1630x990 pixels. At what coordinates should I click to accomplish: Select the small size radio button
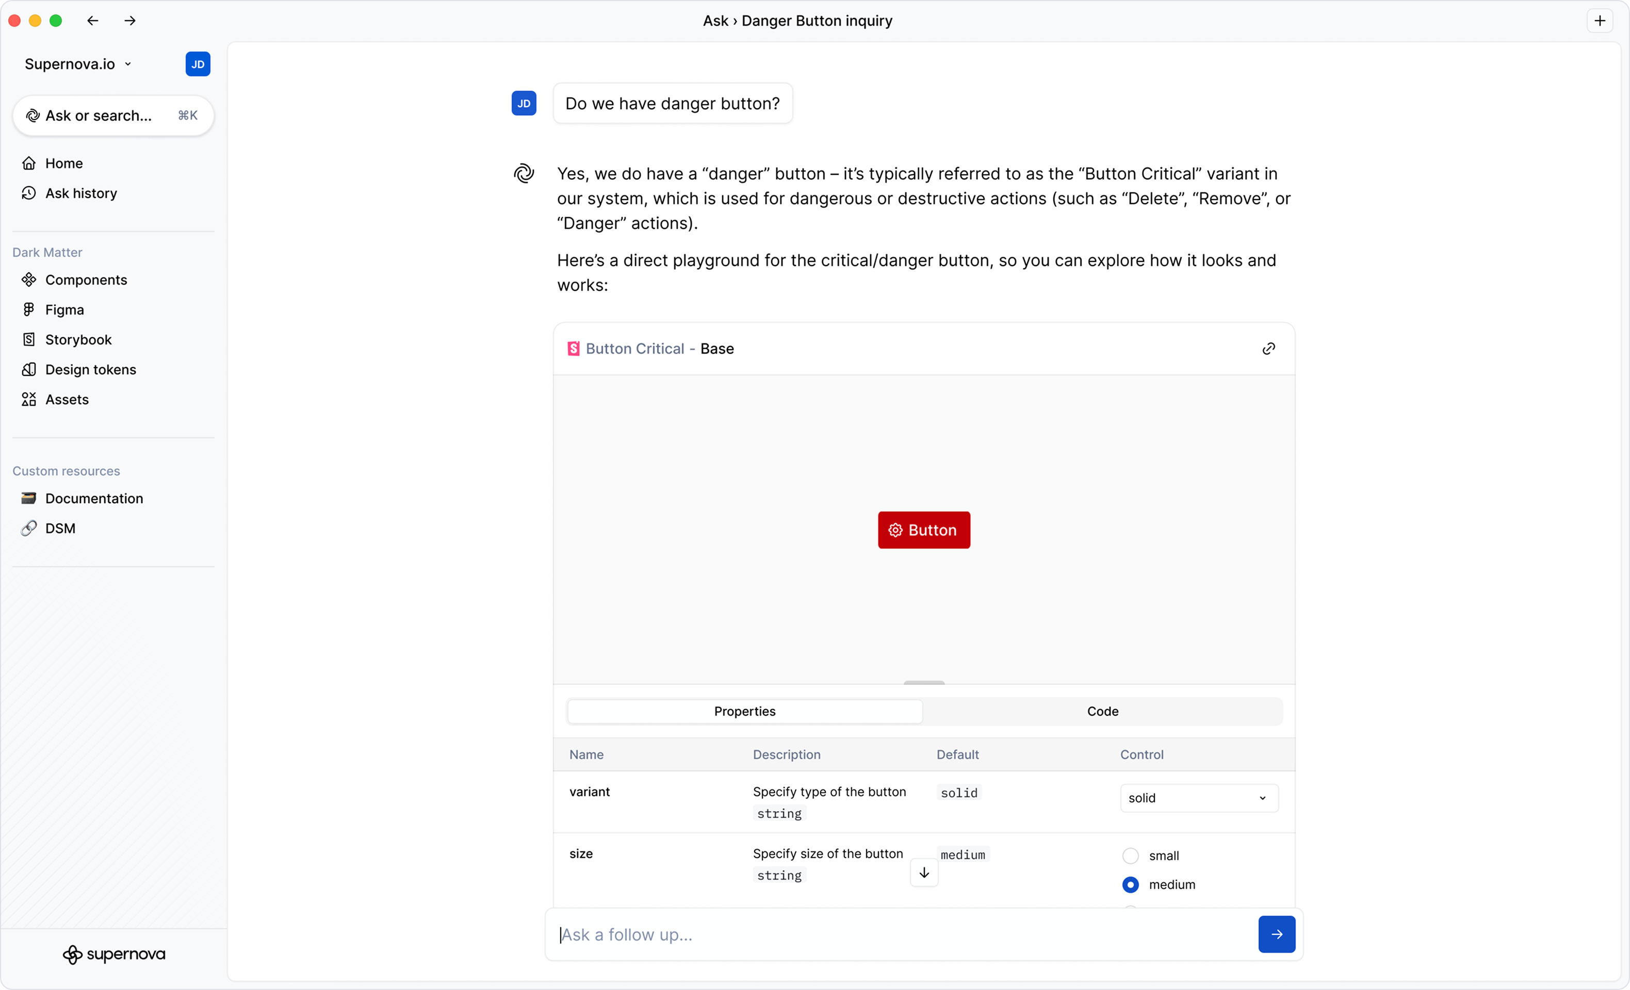1130,856
